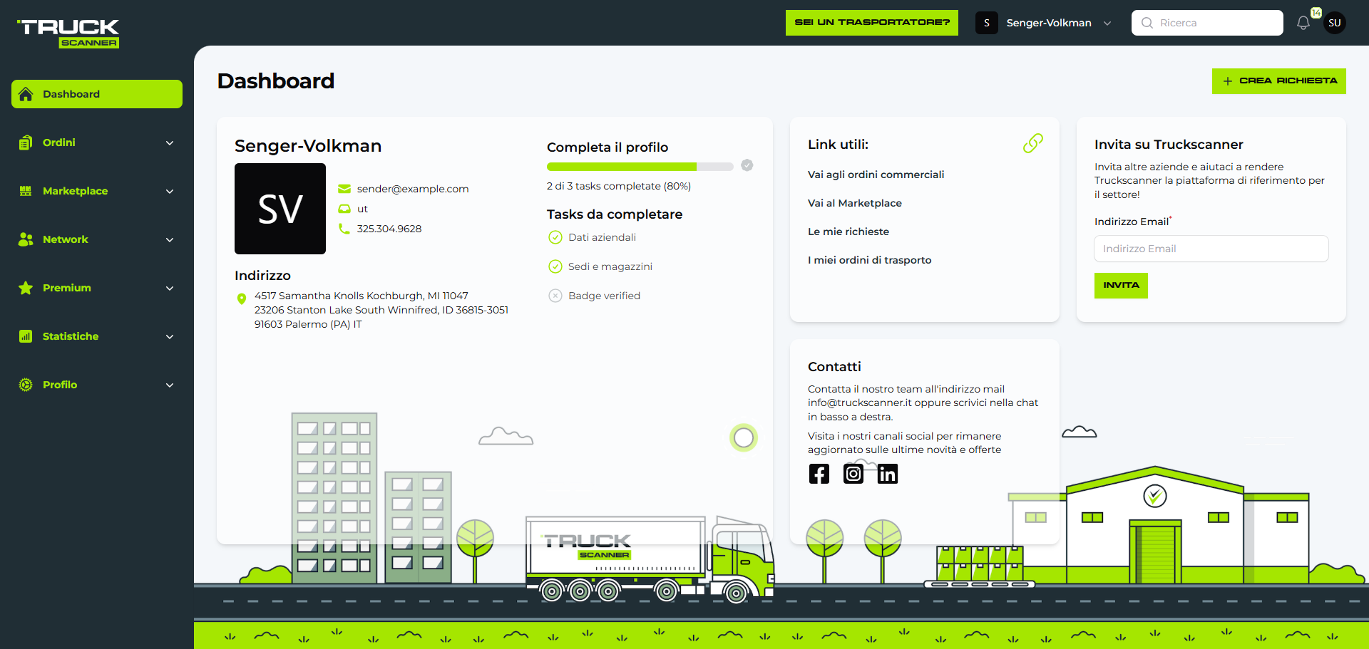Open Le mie richieste link
1369x649 pixels.
pyautogui.click(x=848, y=232)
